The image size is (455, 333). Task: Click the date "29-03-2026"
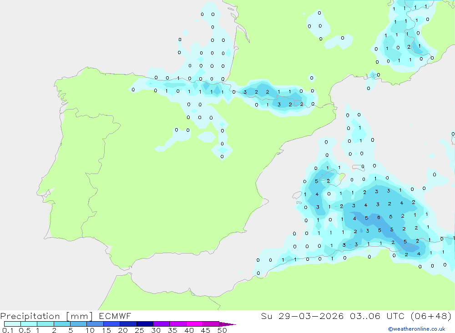[x=311, y=316]
